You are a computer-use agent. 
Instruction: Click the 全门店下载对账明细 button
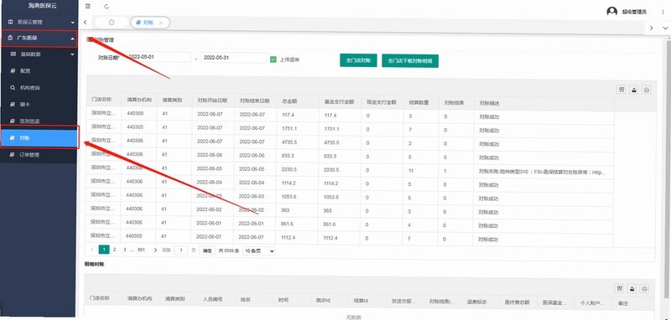[x=410, y=60]
